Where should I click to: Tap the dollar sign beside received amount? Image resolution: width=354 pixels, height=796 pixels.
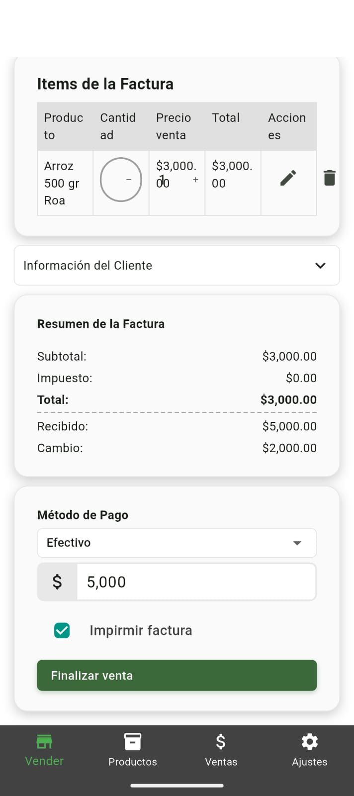(x=57, y=582)
